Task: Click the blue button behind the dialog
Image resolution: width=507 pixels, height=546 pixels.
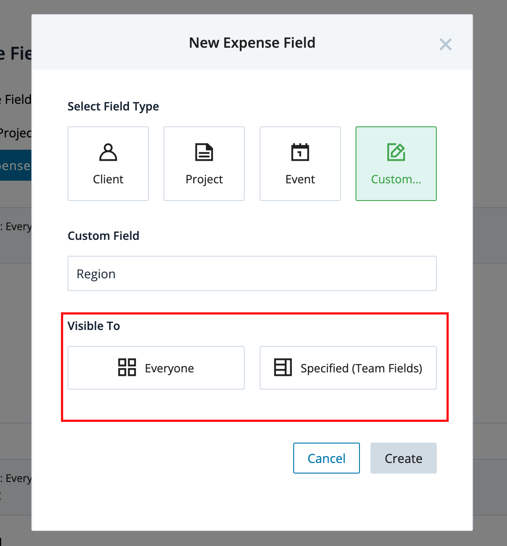Action: 15,165
